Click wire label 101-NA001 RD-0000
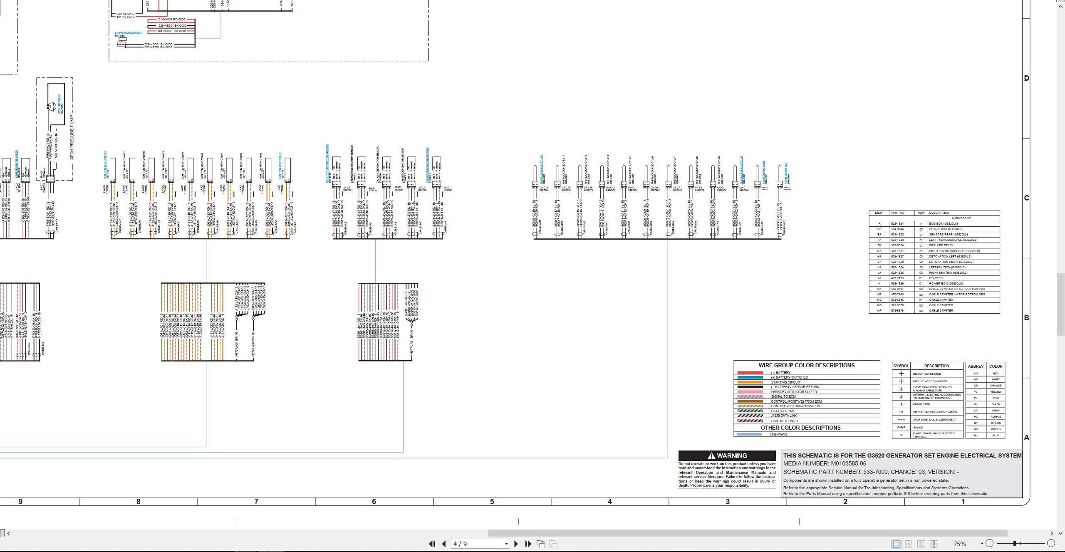1065x552 pixels. click(171, 20)
